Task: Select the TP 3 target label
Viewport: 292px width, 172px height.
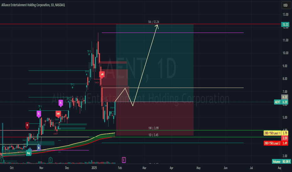Action: pyautogui.click(x=72, y=85)
